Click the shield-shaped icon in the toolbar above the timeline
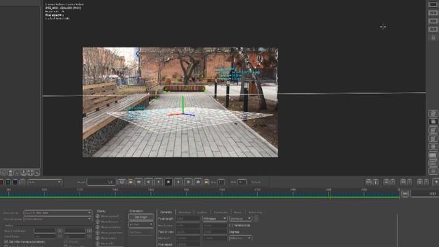The image size is (439, 247). pos(420,183)
